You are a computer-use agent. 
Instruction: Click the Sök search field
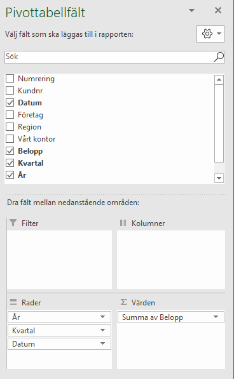click(x=109, y=57)
